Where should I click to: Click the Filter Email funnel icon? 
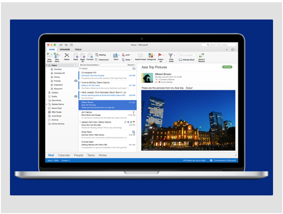click(171, 55)
